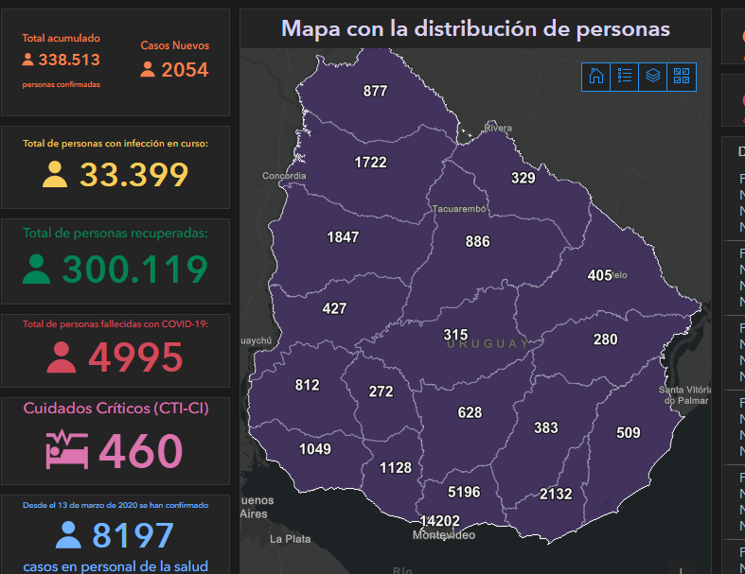745x574 pixels.
Task: Click 'Total de personas con infección en curso:' label
Action: pyautogui.click(x=115, y=144)
